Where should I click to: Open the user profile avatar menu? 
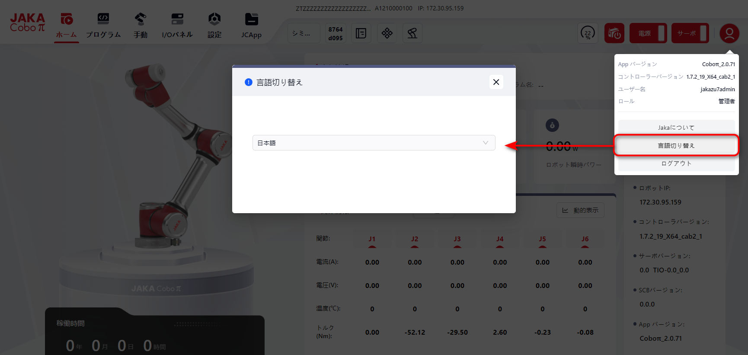coord(729,33)
